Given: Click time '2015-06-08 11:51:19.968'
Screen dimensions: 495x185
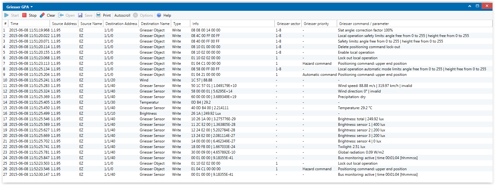Looking at the screenshot, I should [29, 30].
